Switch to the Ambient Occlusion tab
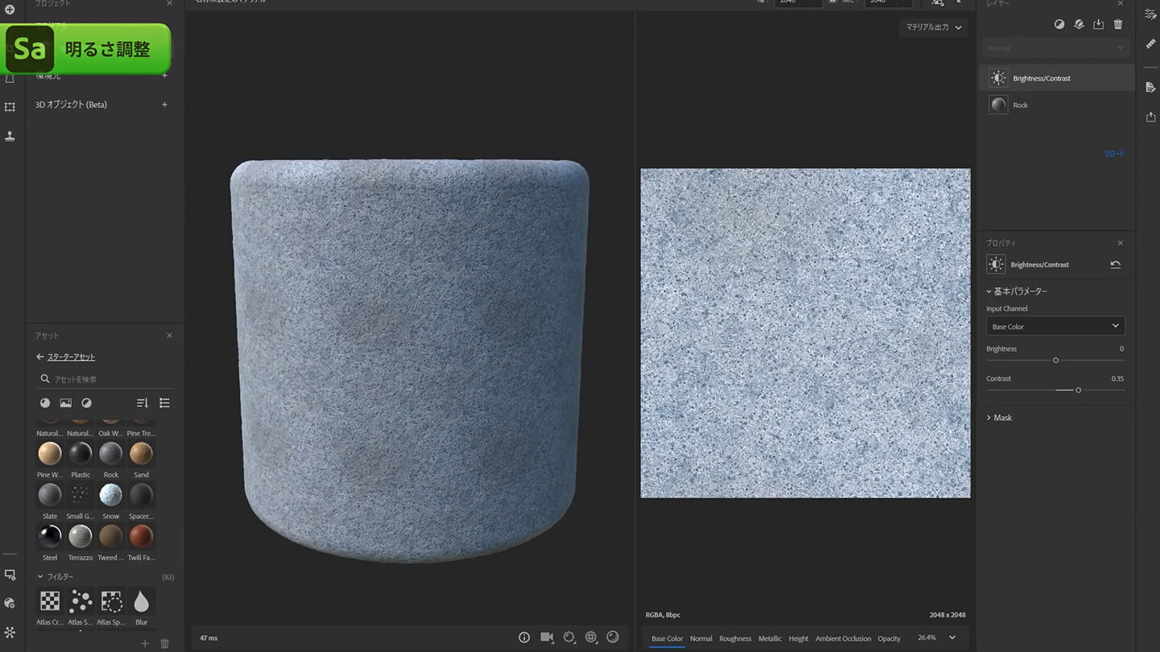 [x=843, y=638]
